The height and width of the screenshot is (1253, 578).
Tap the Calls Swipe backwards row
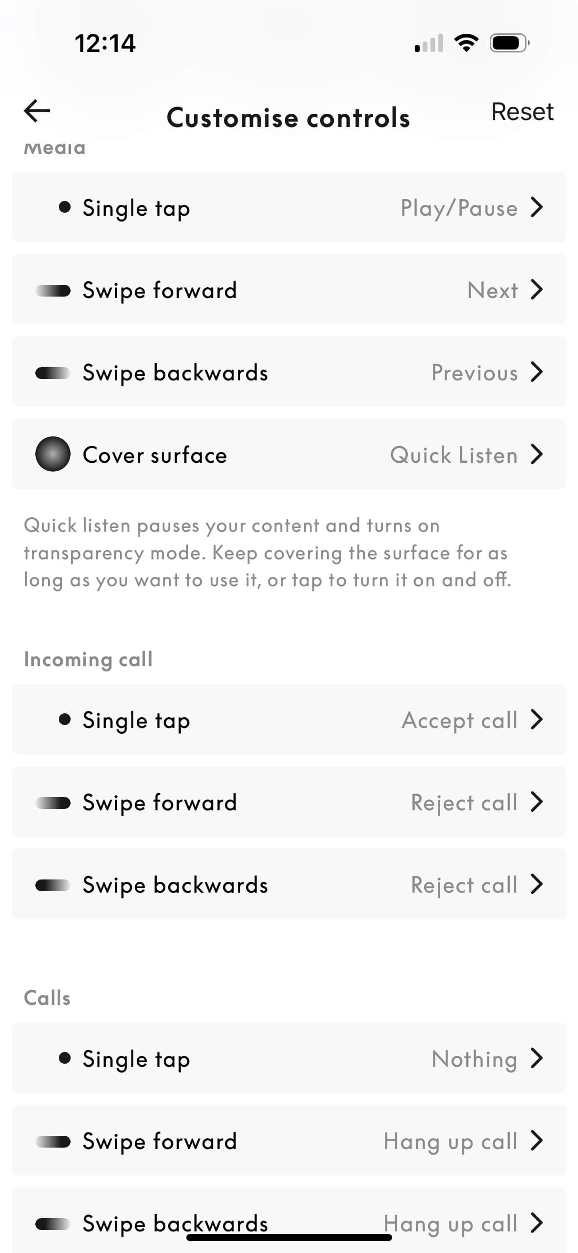pyautogui.click(x=288, y=1216)
